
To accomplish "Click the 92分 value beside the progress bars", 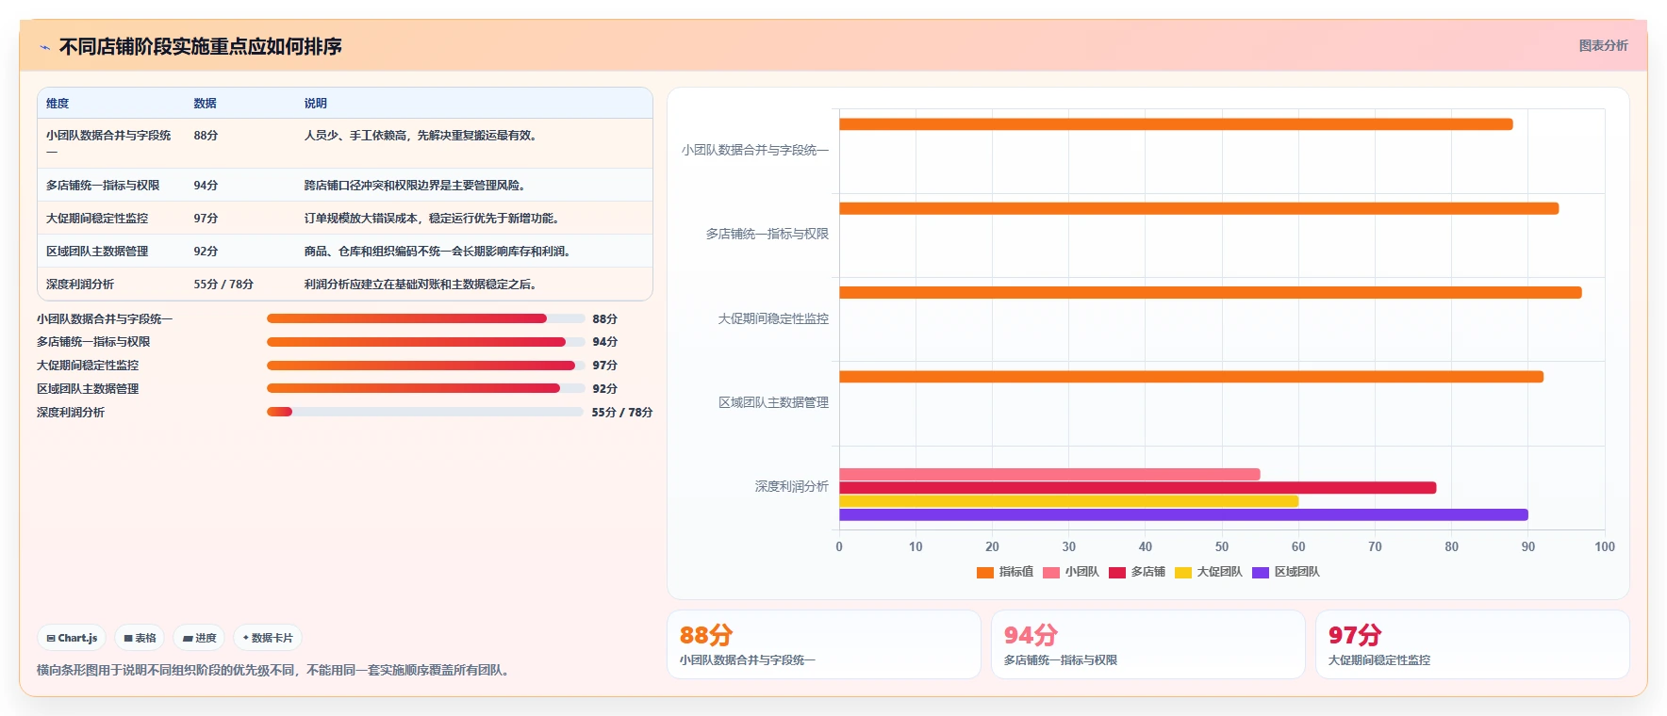I will click(604, 388).
